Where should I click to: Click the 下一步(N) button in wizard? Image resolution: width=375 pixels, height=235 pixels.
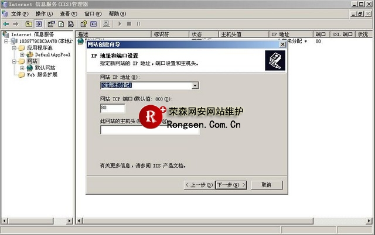coord(230,185)
